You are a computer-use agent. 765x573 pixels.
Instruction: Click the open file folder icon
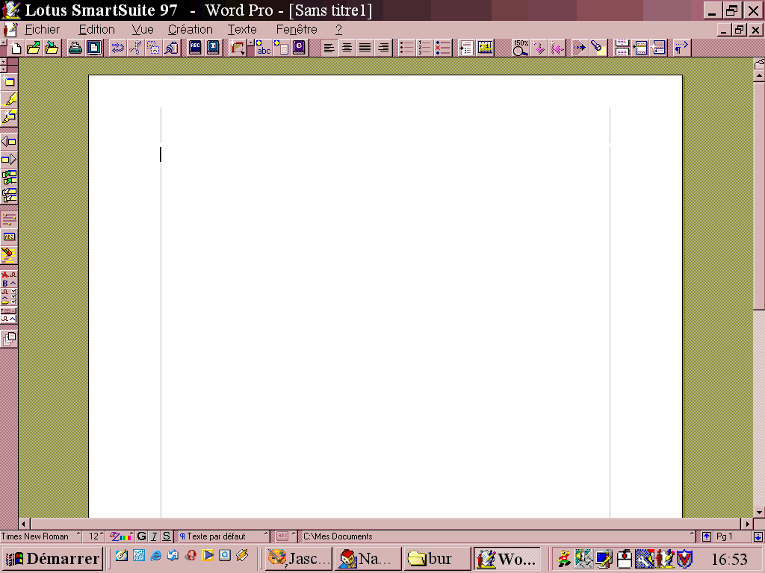pos(33,48)
